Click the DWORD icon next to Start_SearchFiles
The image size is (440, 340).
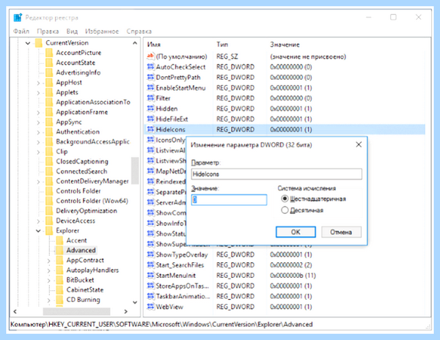150,265
